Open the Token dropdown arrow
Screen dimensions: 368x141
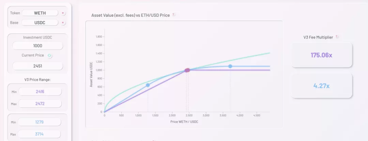(x=63, y=13)
